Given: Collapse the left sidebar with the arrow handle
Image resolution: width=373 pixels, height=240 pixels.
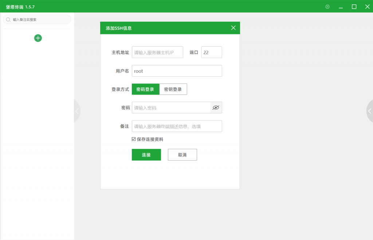Looking at the screenshot, I should click(77, 111).
